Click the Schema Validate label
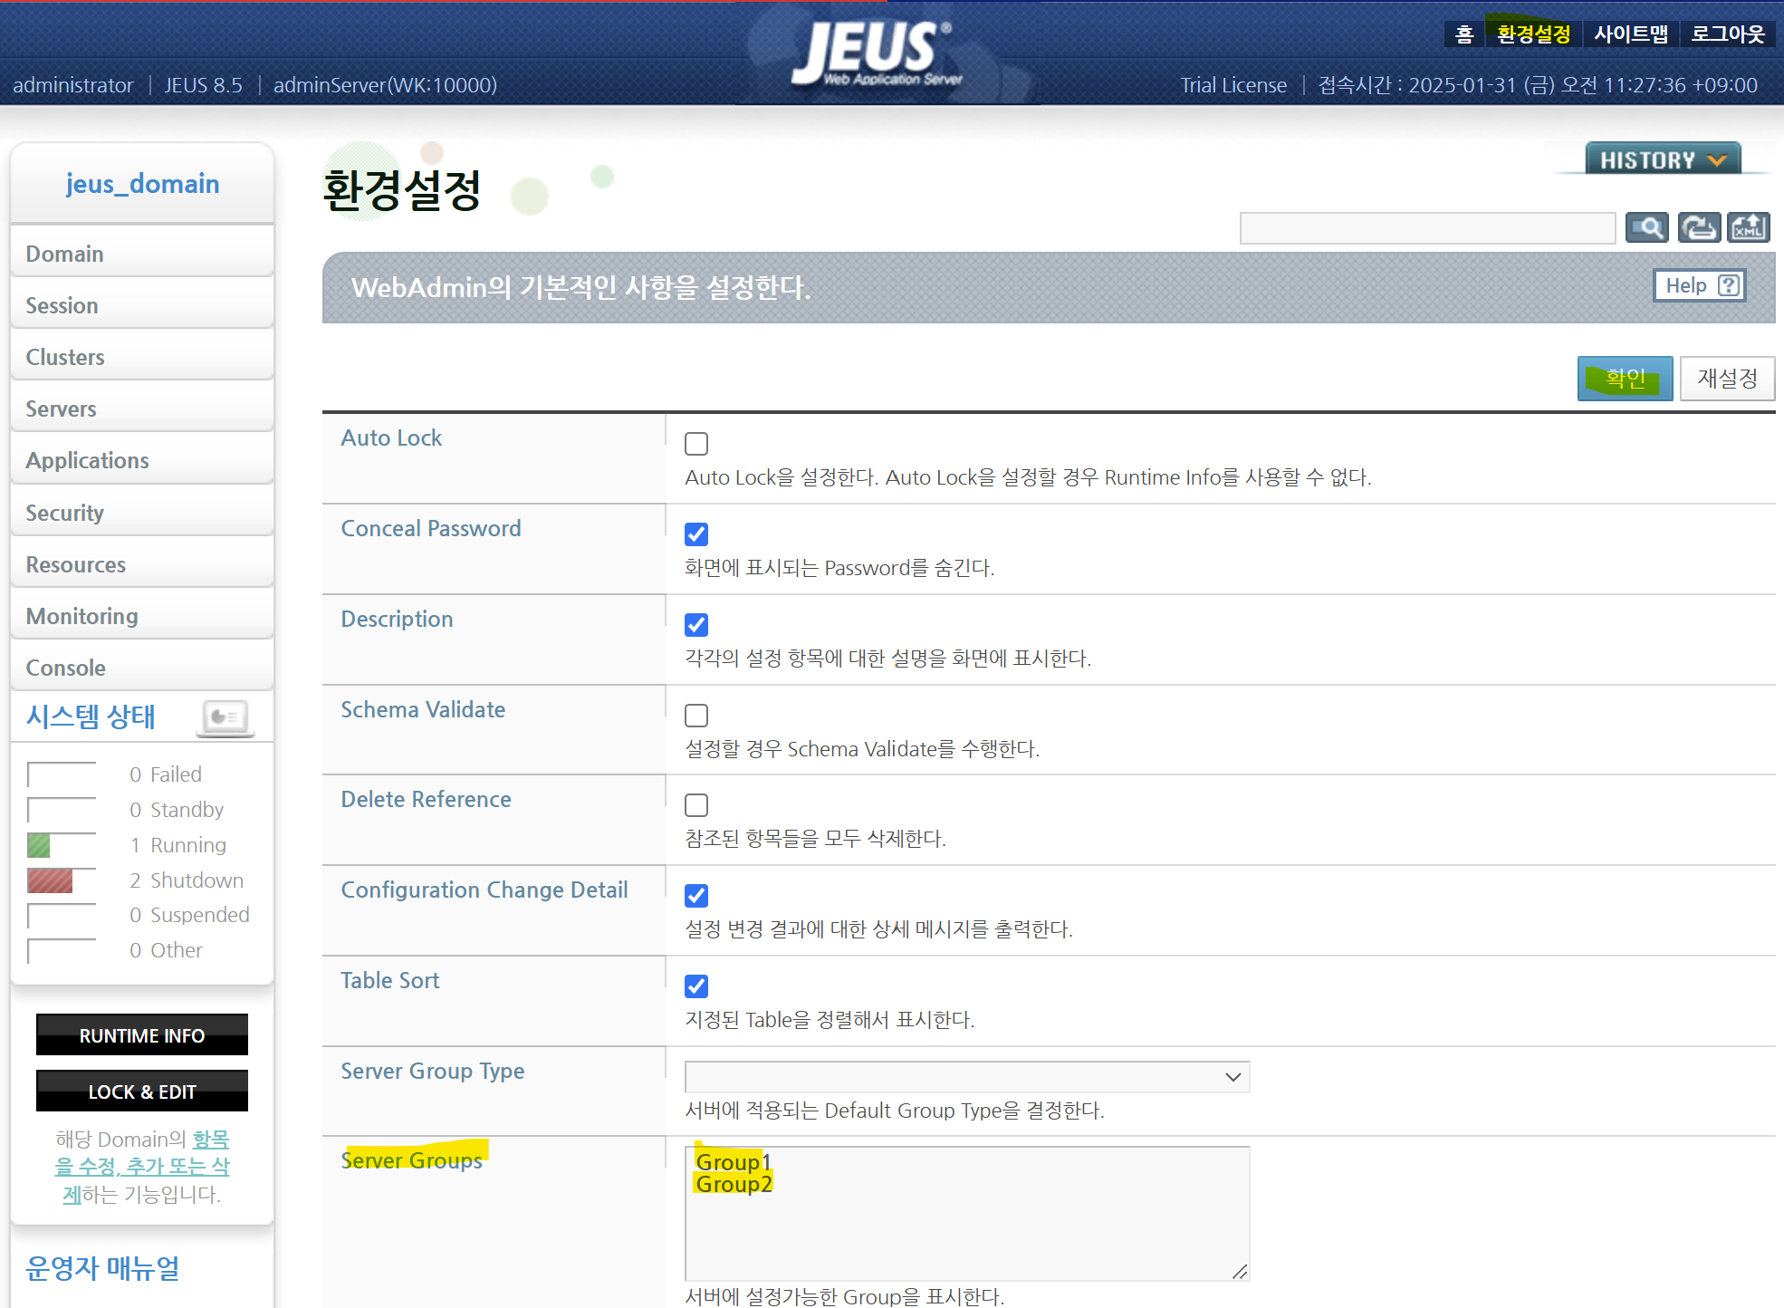 423,709
